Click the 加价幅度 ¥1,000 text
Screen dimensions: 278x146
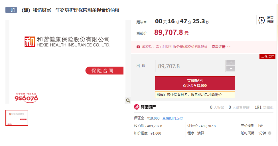(147, 133)
